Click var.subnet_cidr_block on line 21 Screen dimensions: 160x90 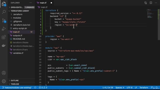pos(82,68)
